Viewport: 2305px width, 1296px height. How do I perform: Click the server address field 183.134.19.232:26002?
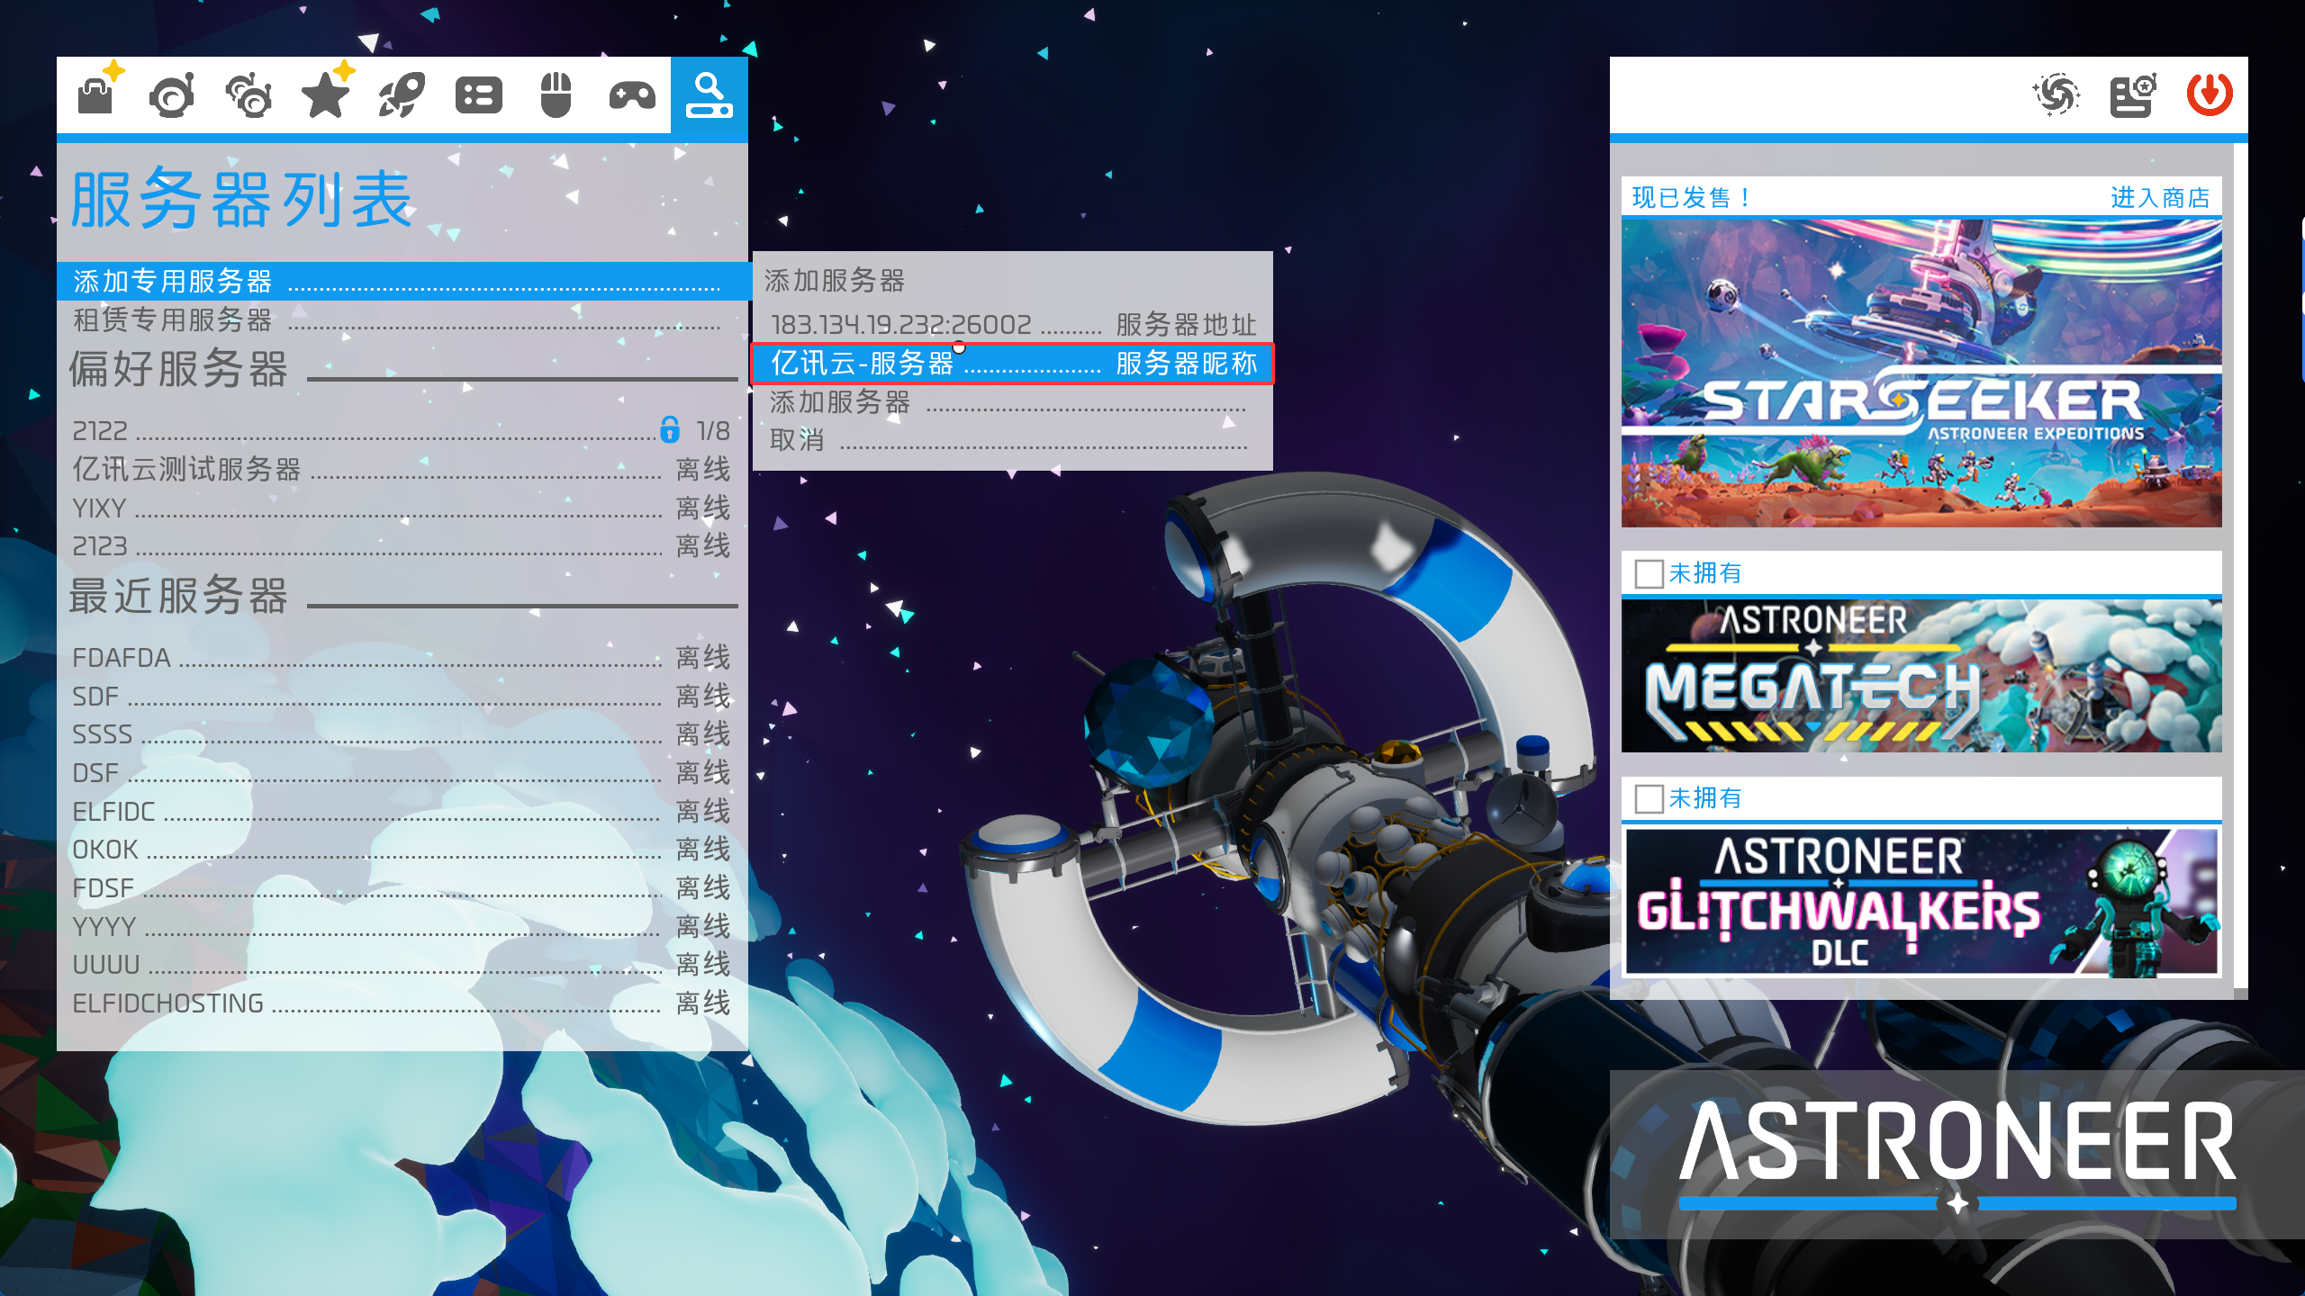coord(1012,324)
